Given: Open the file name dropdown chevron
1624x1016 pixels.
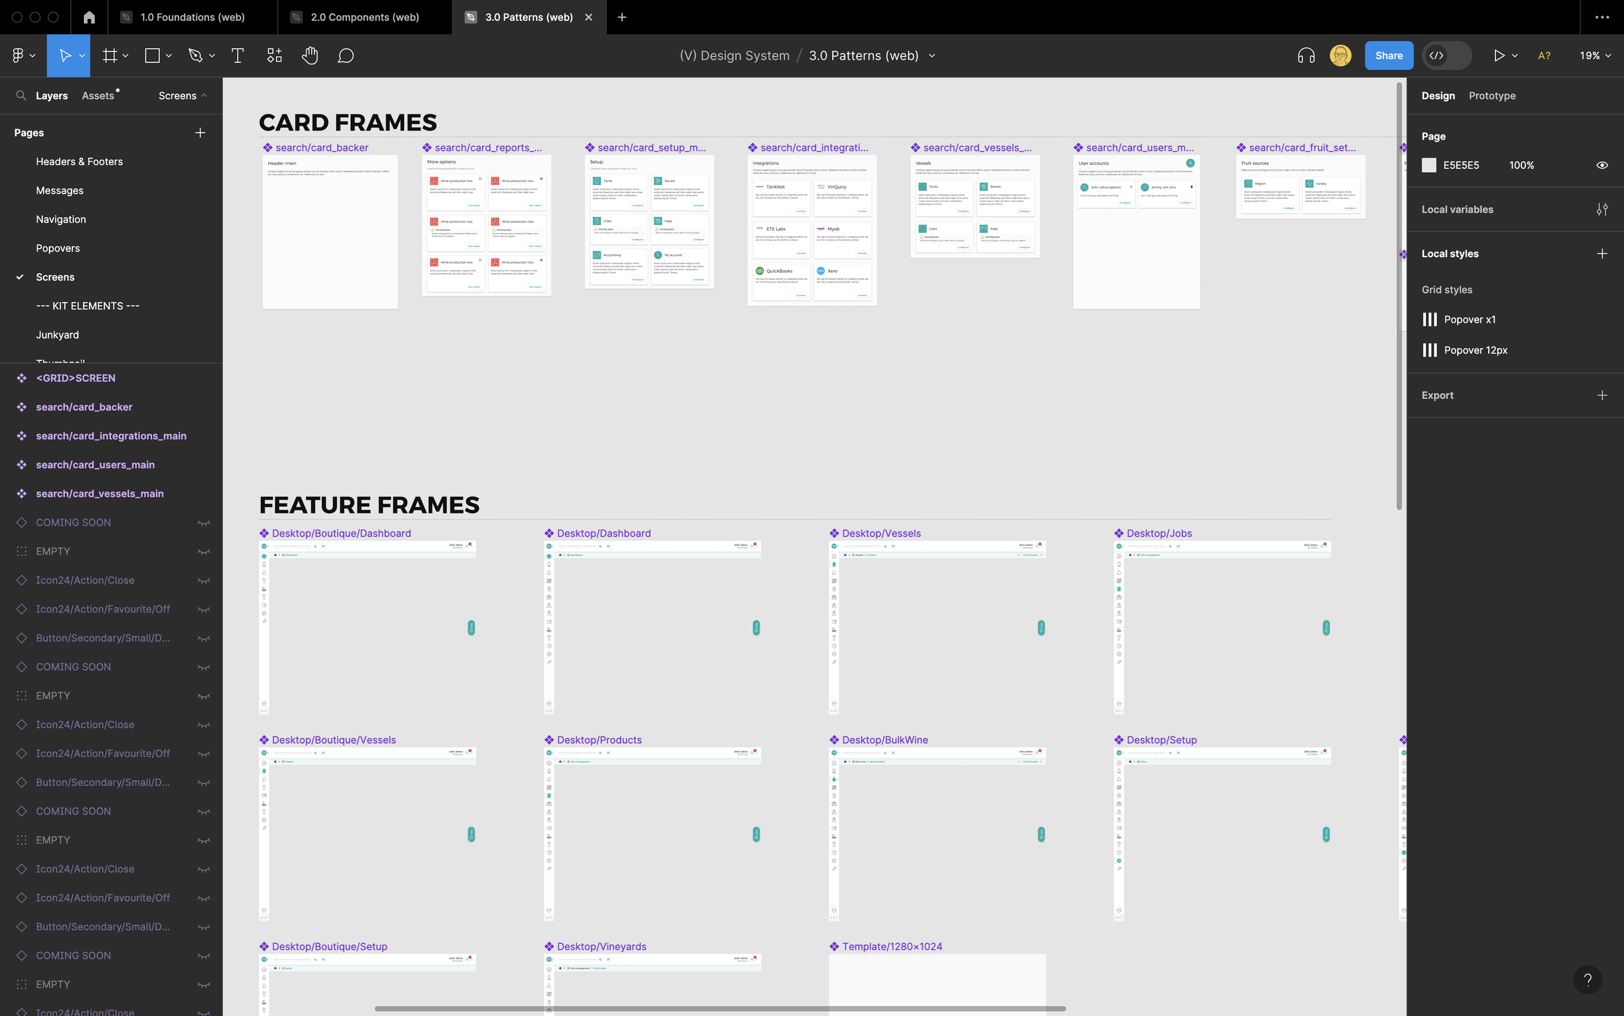Looking at the screenshot, I should point(932,56).
